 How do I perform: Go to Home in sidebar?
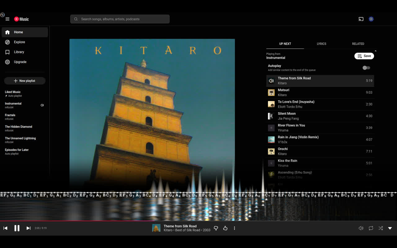pos(25,32)
